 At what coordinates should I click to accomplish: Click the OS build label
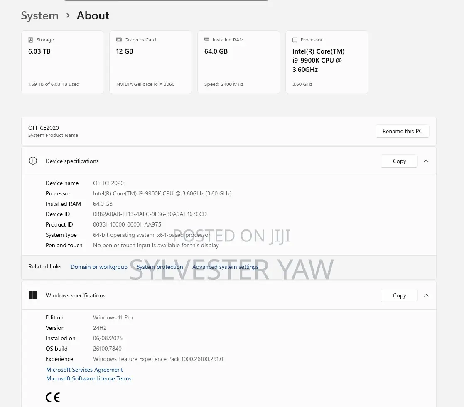56,349
